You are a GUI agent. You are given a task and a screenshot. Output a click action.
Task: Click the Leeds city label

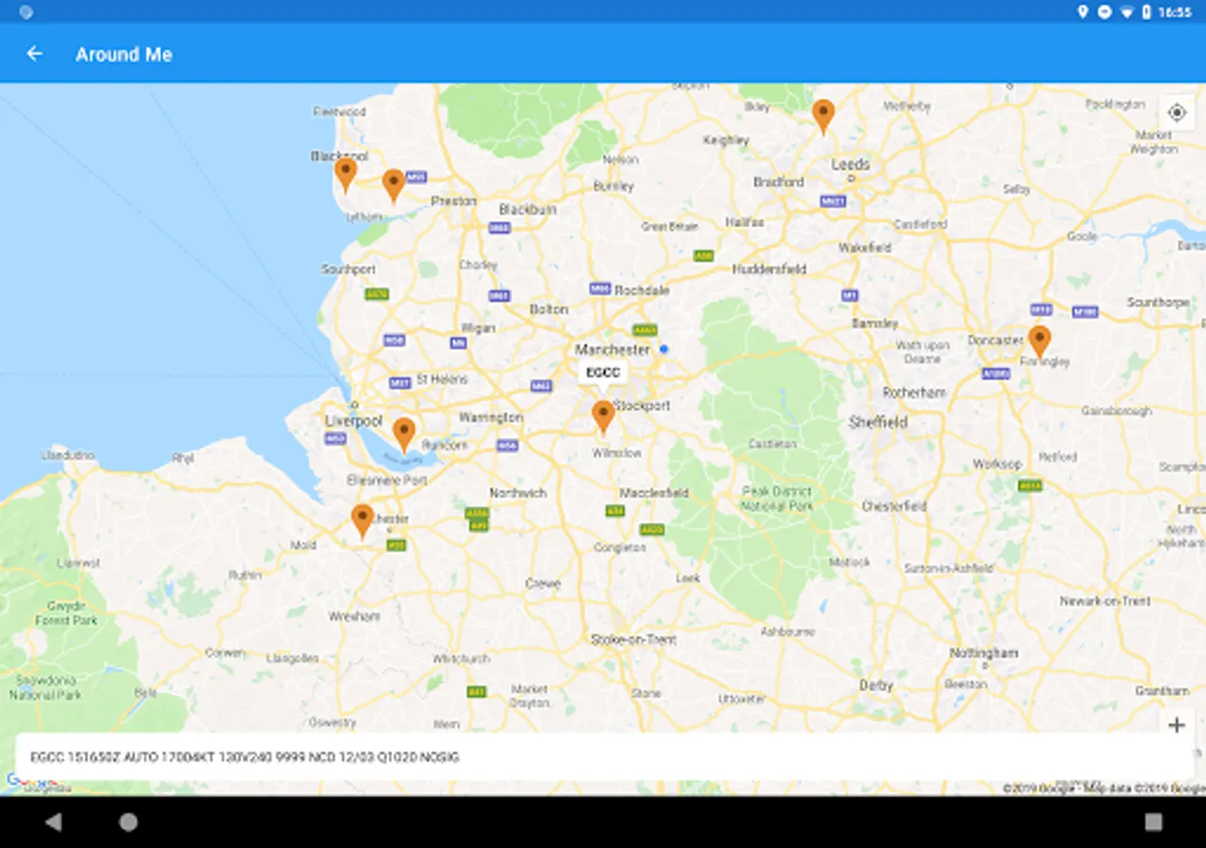[850, 165]
